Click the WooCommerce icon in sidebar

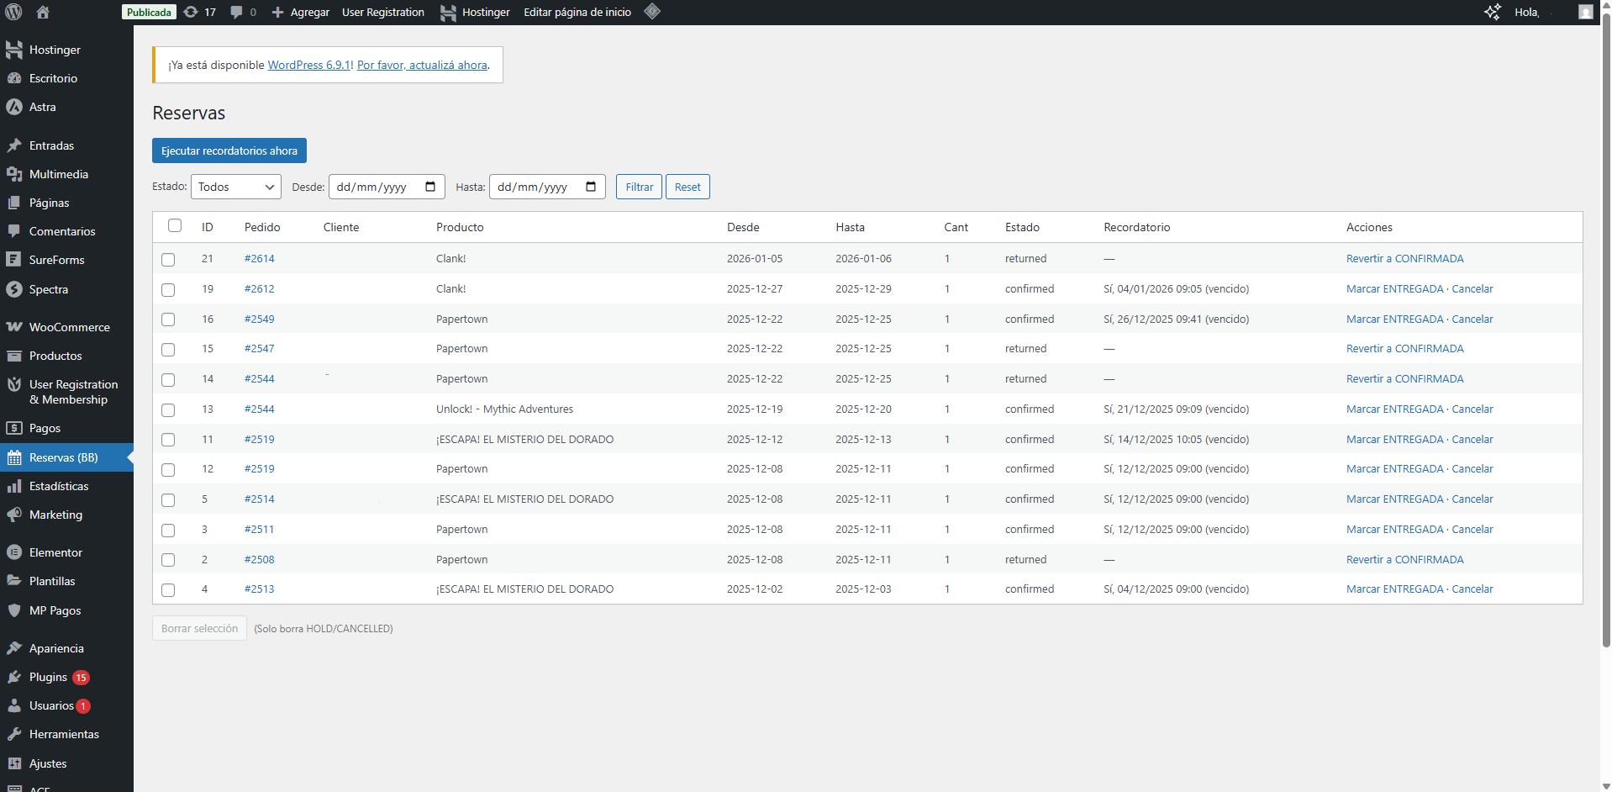(x=14, y=327)
